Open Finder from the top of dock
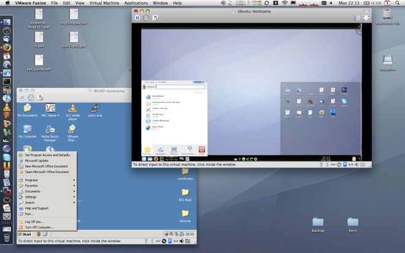 pyautogui.click(x=7, y=22)
